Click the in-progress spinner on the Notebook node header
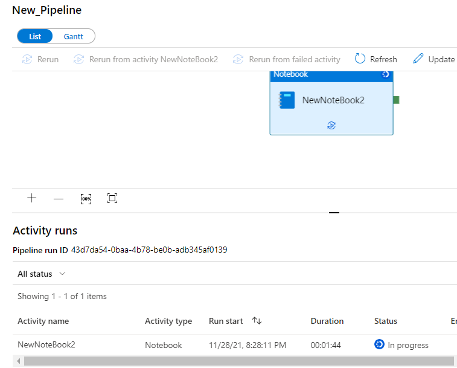 tap(386, 74)
